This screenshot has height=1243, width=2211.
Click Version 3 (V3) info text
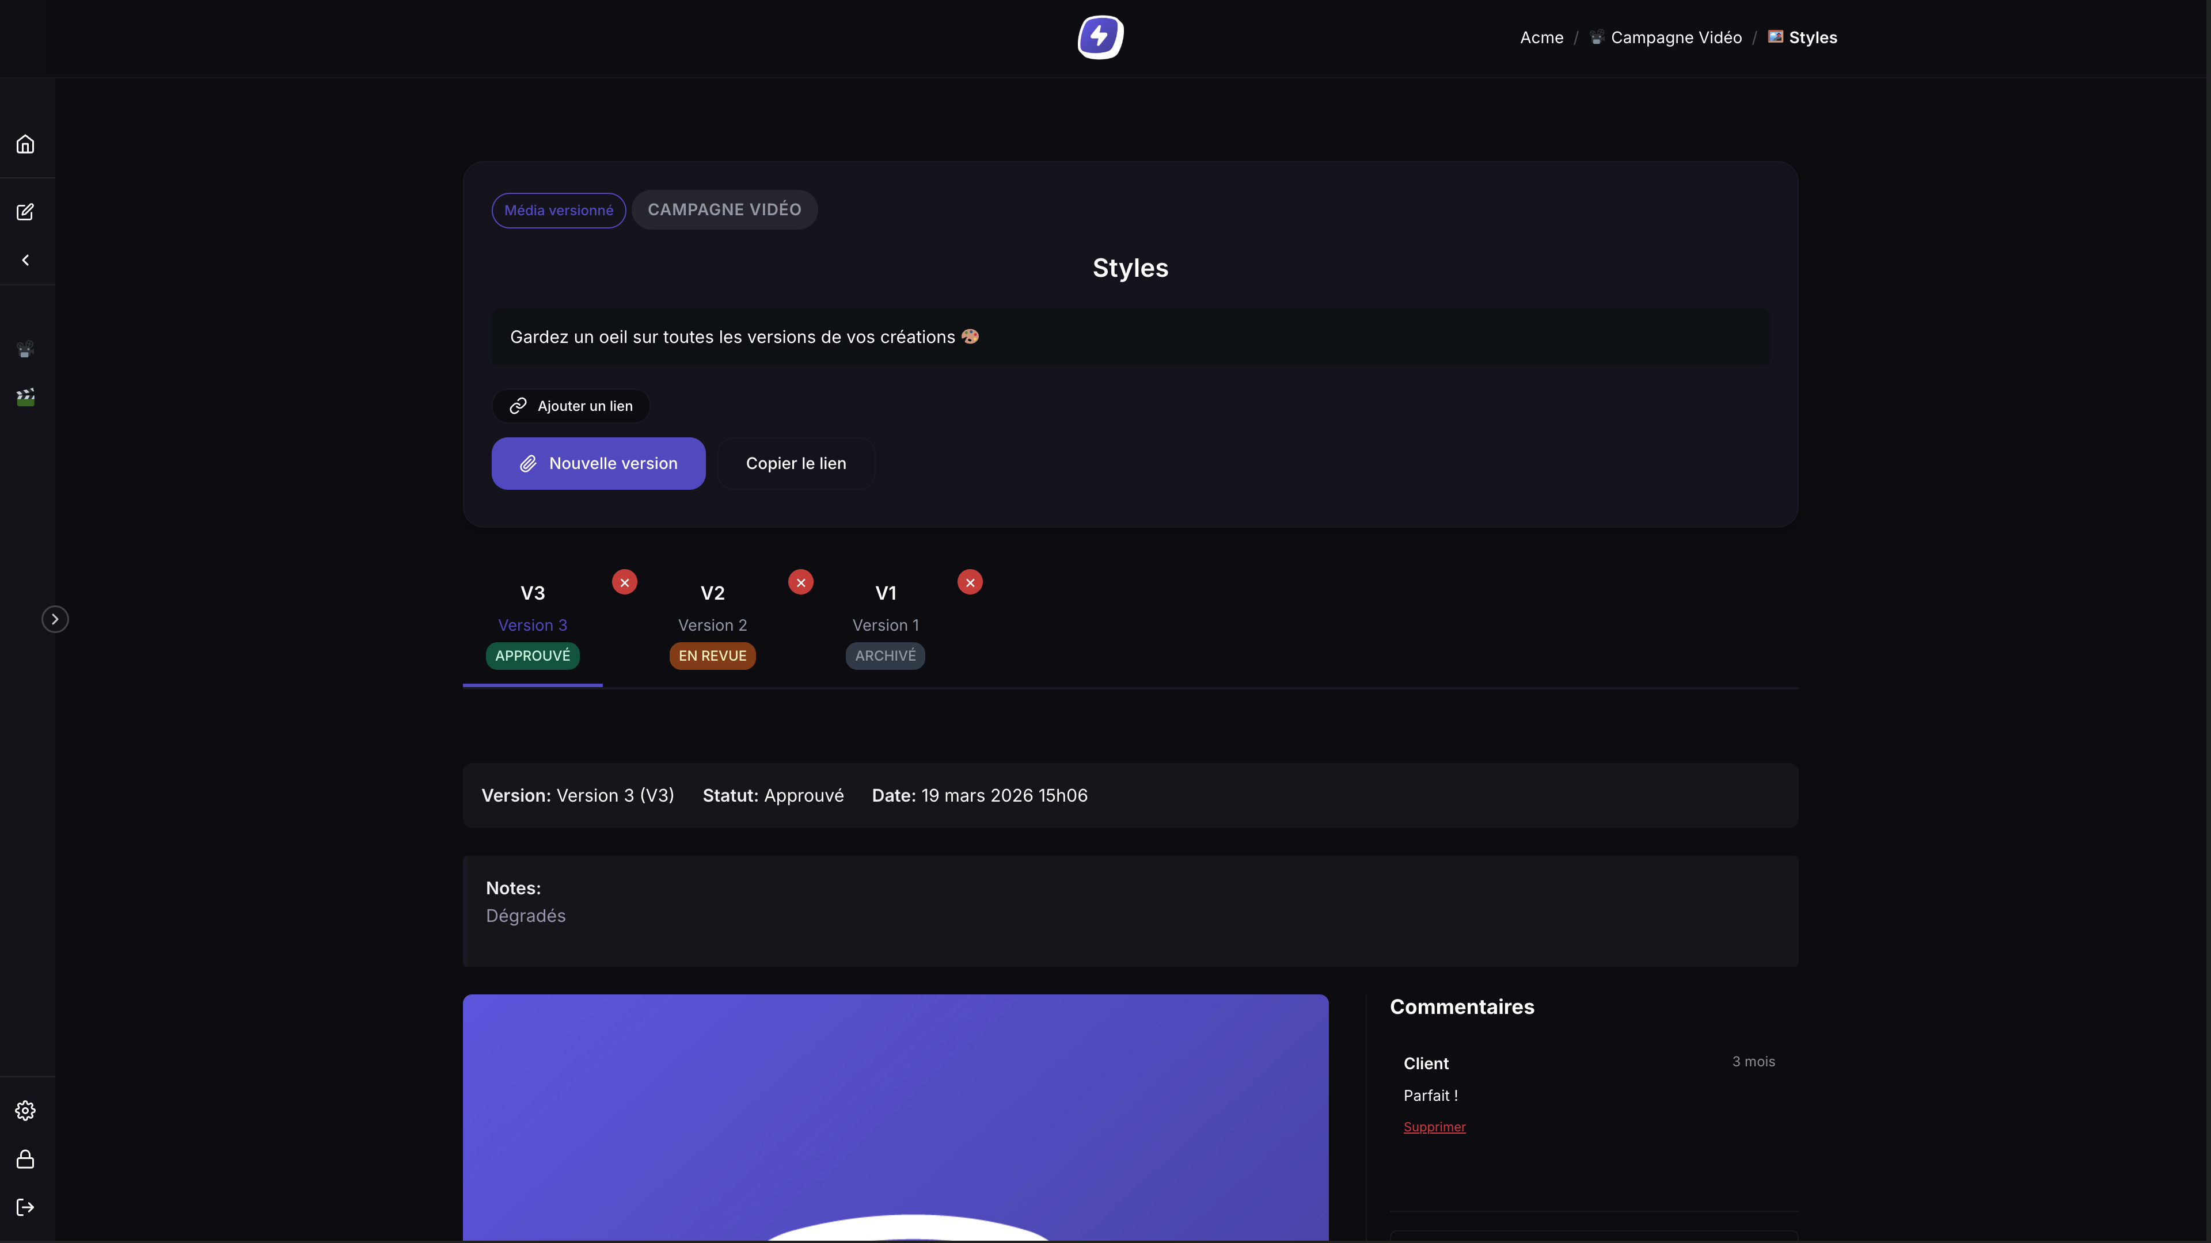(x=614, y=795)
